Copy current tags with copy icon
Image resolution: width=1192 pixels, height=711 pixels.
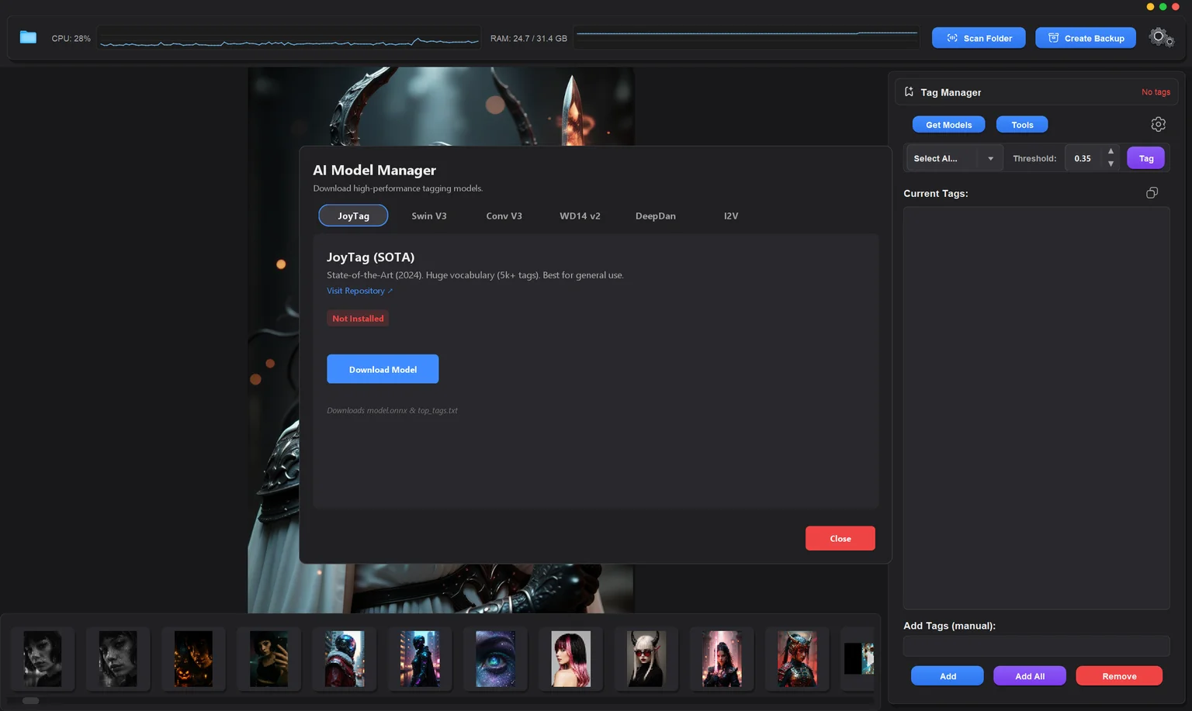pyautogui.click(x=1152, y=192)
